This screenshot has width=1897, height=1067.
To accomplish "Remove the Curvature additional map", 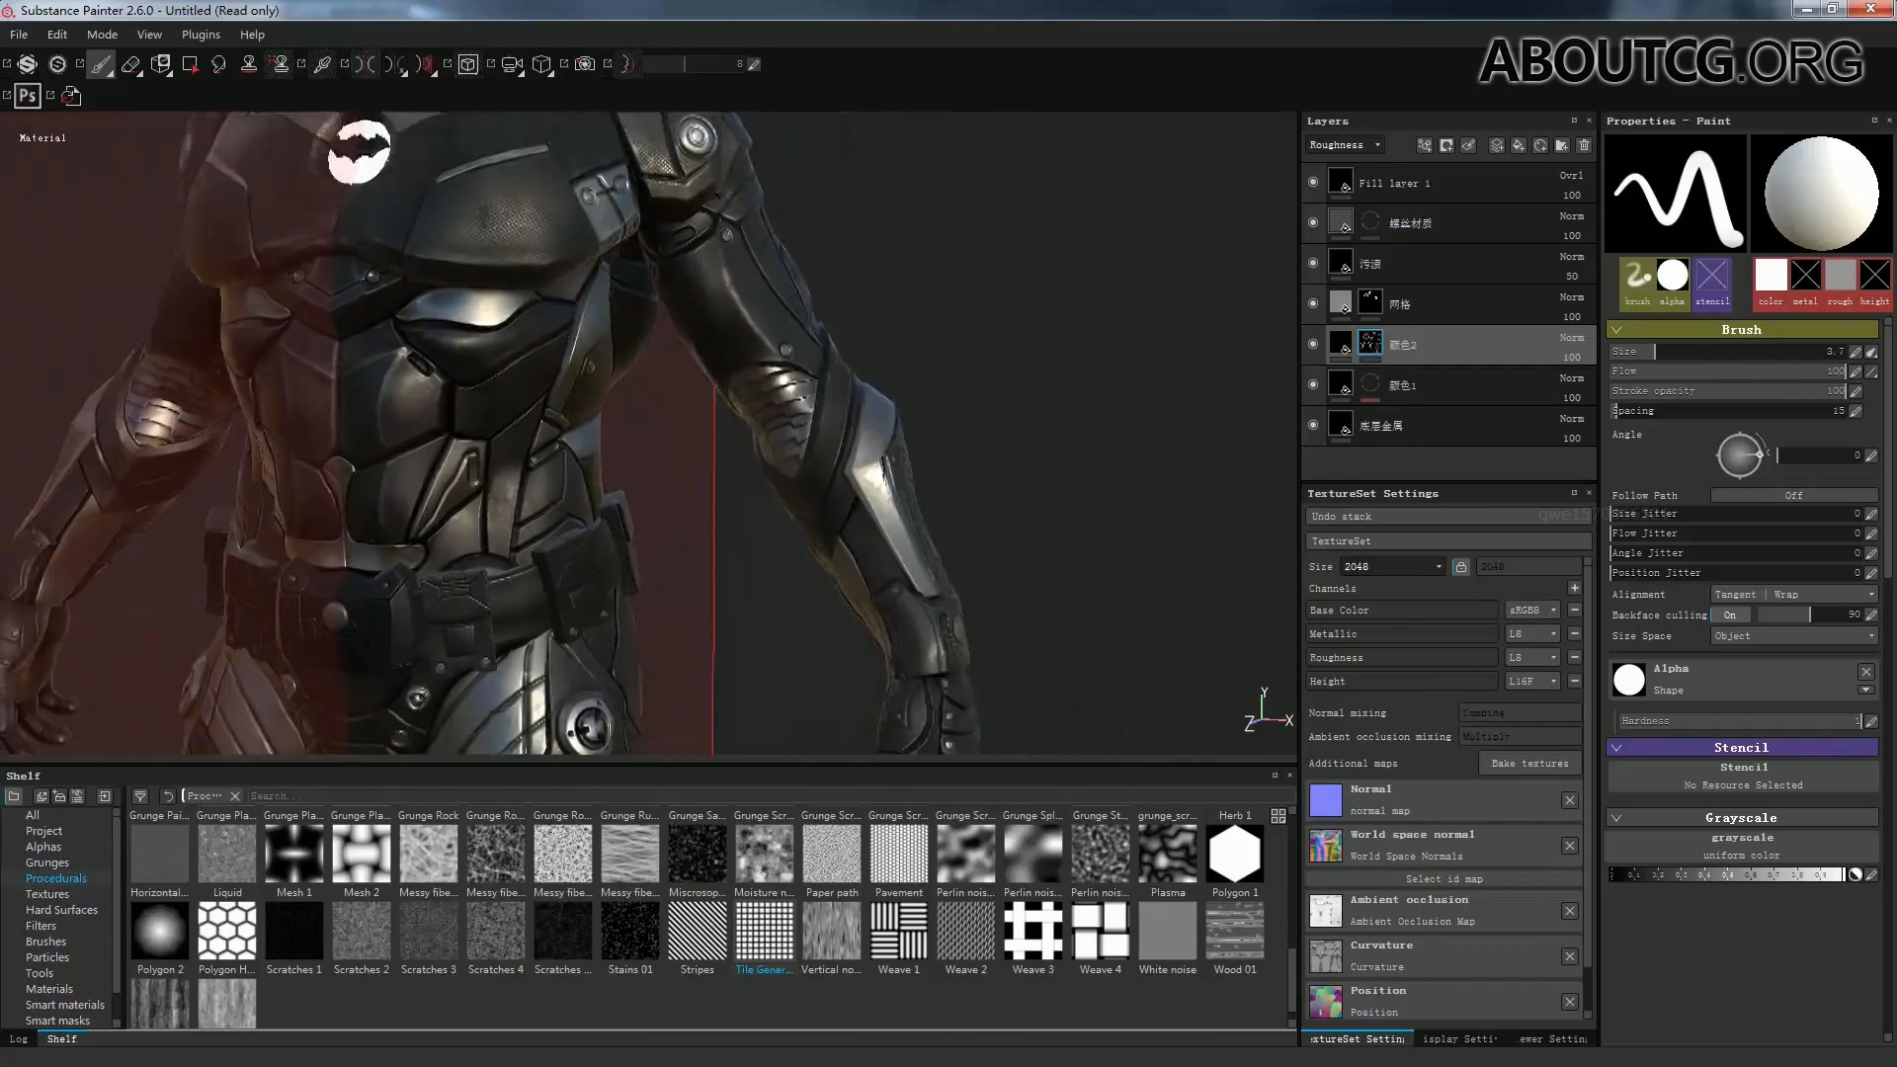I will point(1570,956).
